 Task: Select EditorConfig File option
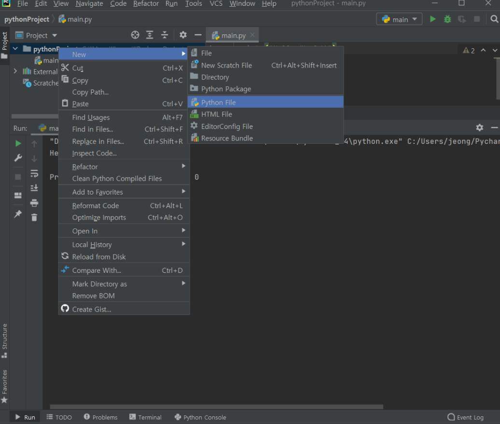[265, 127]
